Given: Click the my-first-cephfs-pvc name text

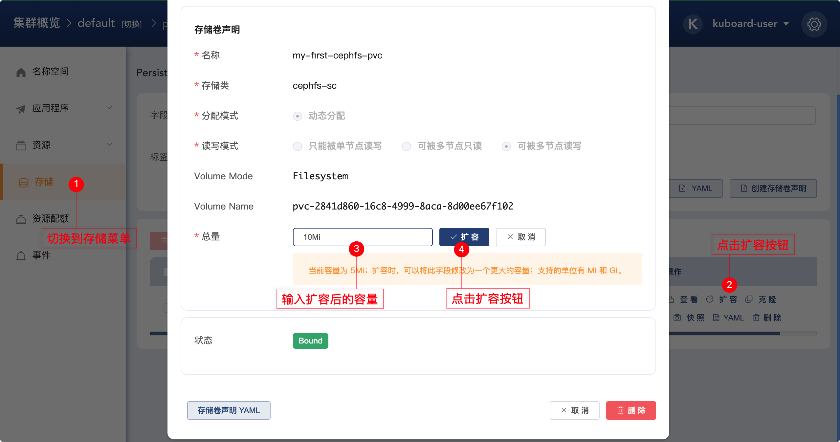Looking at the screenshot, I should tap(337, 55).
